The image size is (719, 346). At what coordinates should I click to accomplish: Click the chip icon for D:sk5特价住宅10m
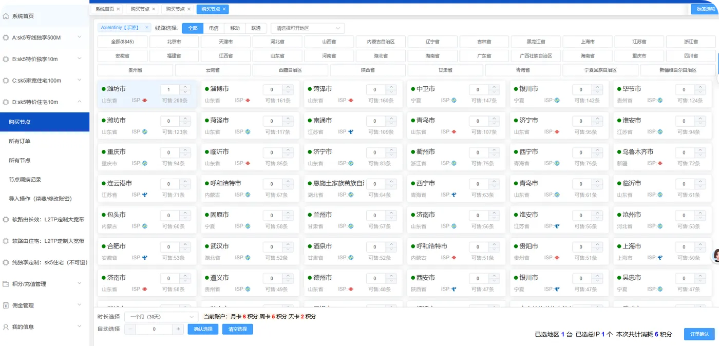click(x=6, y=102)
